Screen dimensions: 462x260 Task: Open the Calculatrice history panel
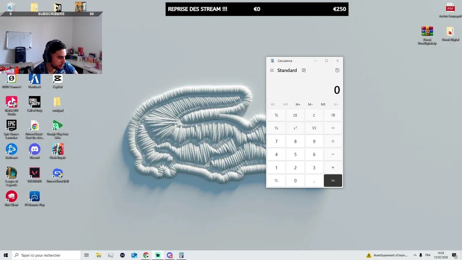click(x=337, y=70)
